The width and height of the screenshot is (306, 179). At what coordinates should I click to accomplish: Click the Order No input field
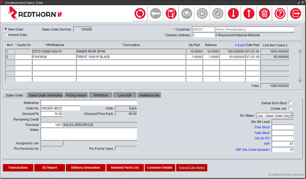pos(60,108)
